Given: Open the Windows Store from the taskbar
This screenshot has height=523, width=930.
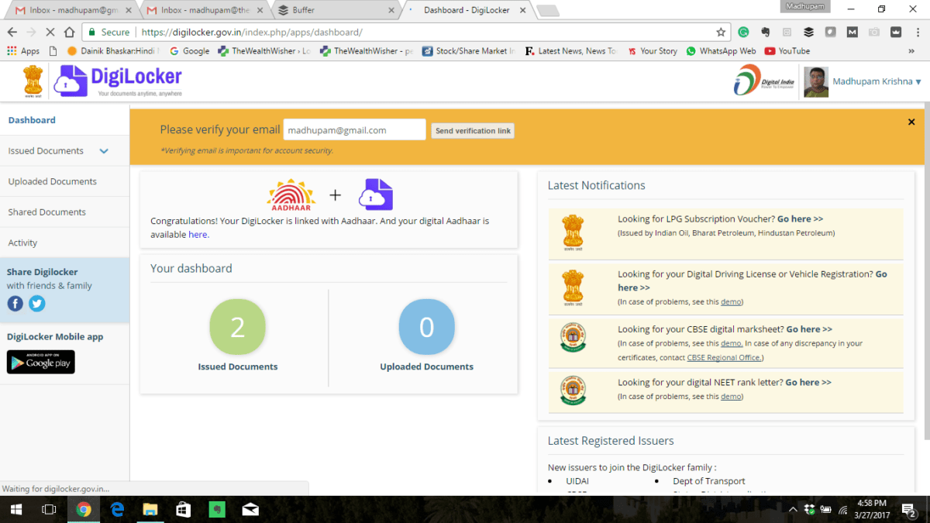Looking at the screenshot, I should coord(183,509).
